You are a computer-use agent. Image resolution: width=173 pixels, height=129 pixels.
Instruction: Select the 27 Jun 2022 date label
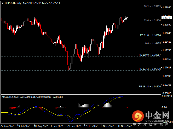click(7, 126)
